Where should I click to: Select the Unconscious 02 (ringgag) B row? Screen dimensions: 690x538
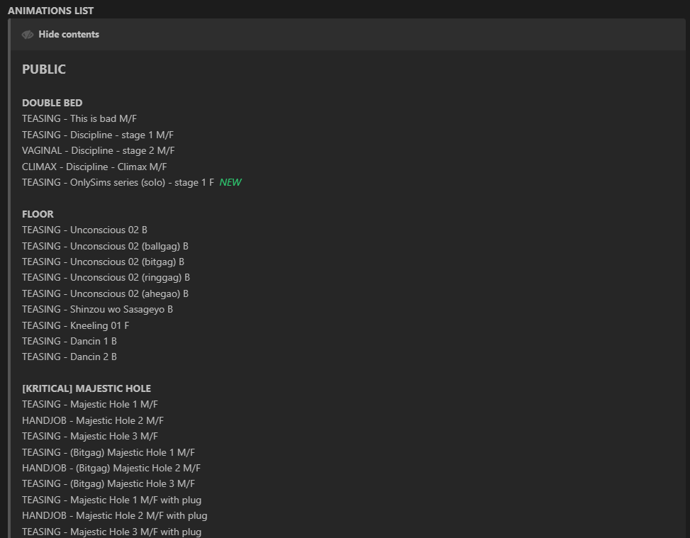[x=106, y=278]
